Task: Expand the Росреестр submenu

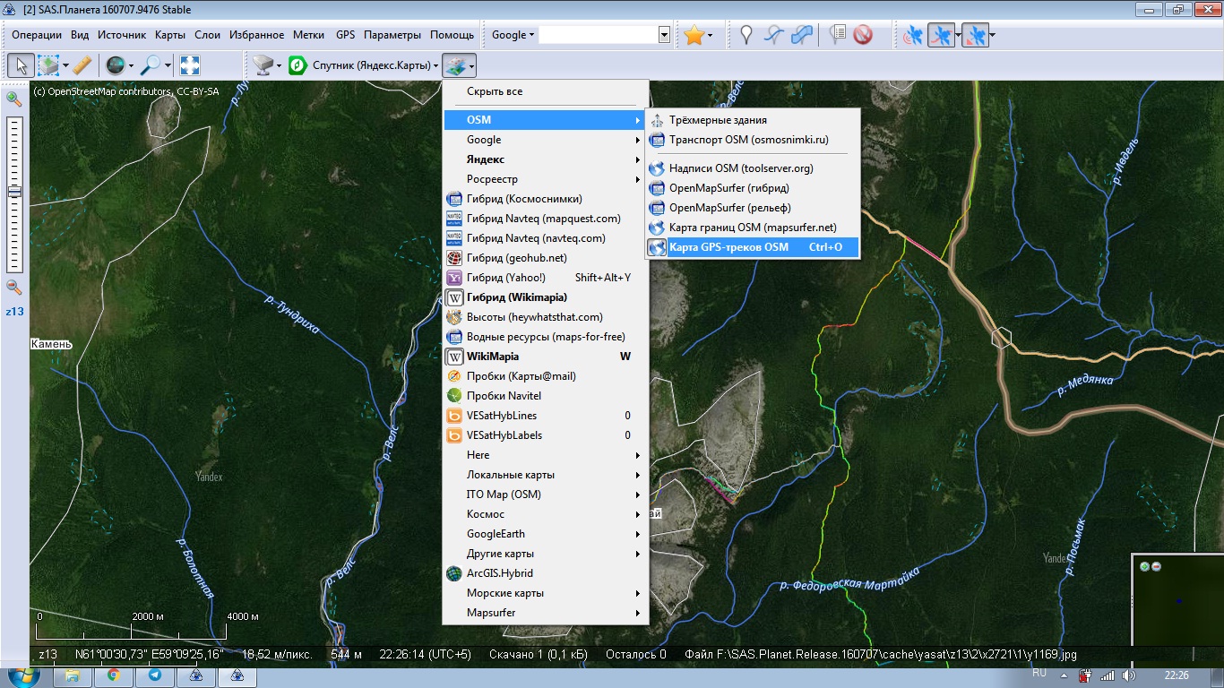Action: coord(546,179)
